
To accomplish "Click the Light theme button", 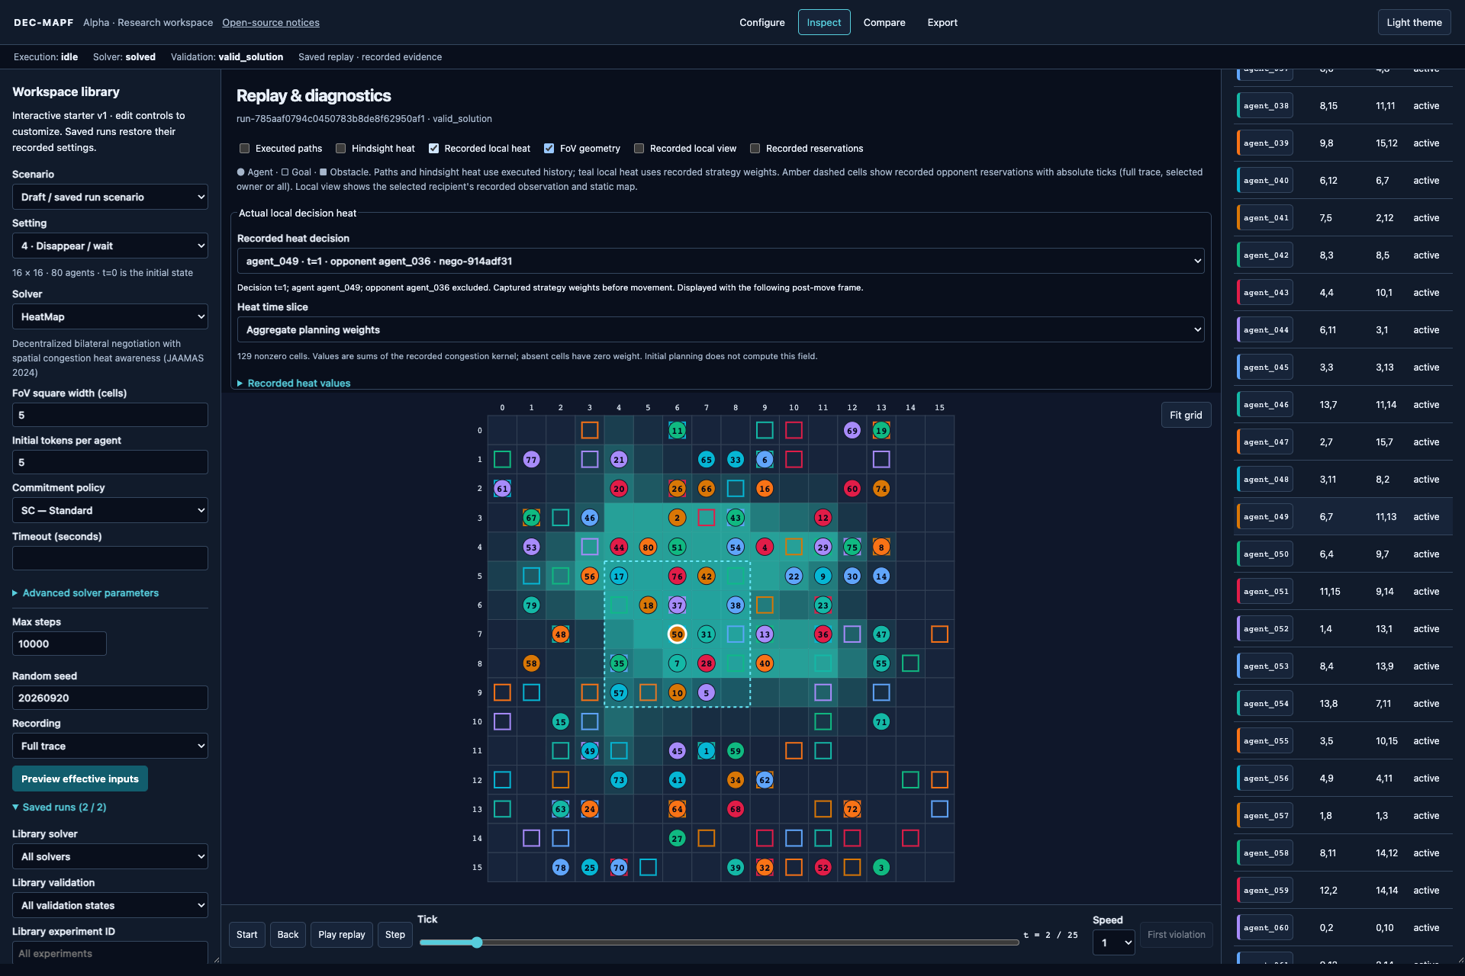I will pyautogui.click(x=1414, y=22).
